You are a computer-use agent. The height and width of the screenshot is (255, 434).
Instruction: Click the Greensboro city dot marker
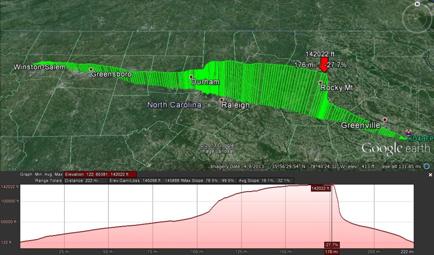pyautogui.click(x=91, y=69)
